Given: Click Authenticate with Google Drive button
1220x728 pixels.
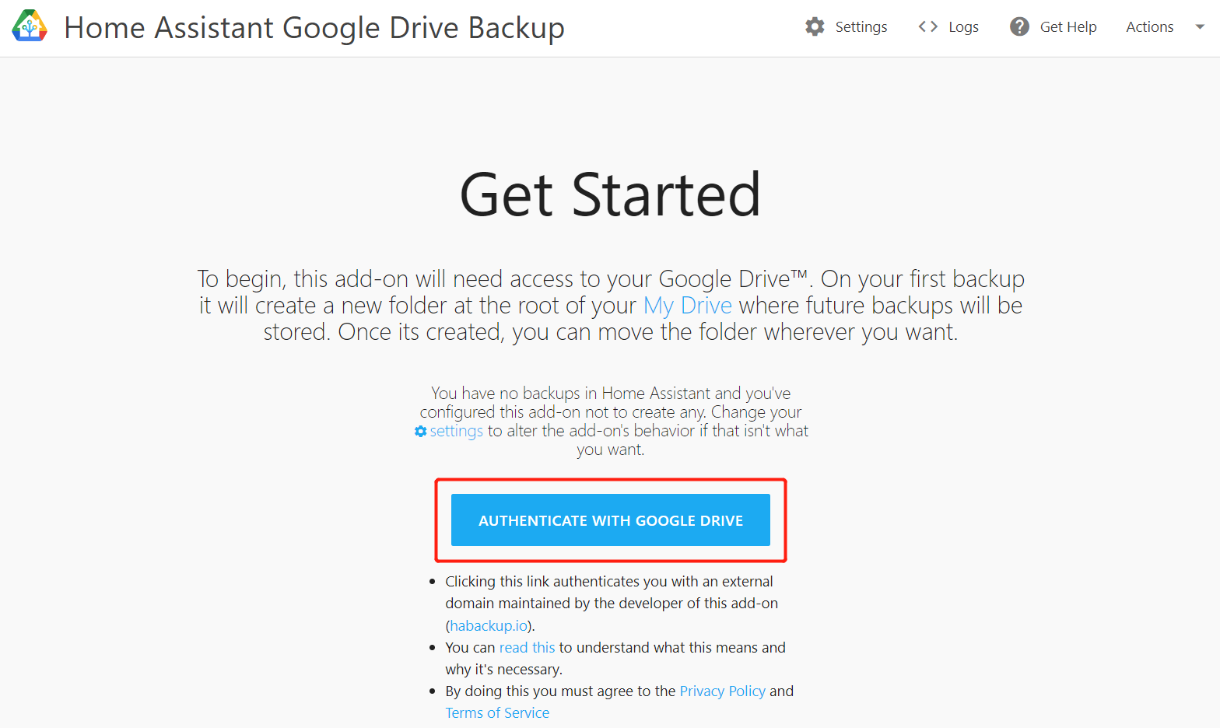Looking at the screenshot, I should 611,520.
